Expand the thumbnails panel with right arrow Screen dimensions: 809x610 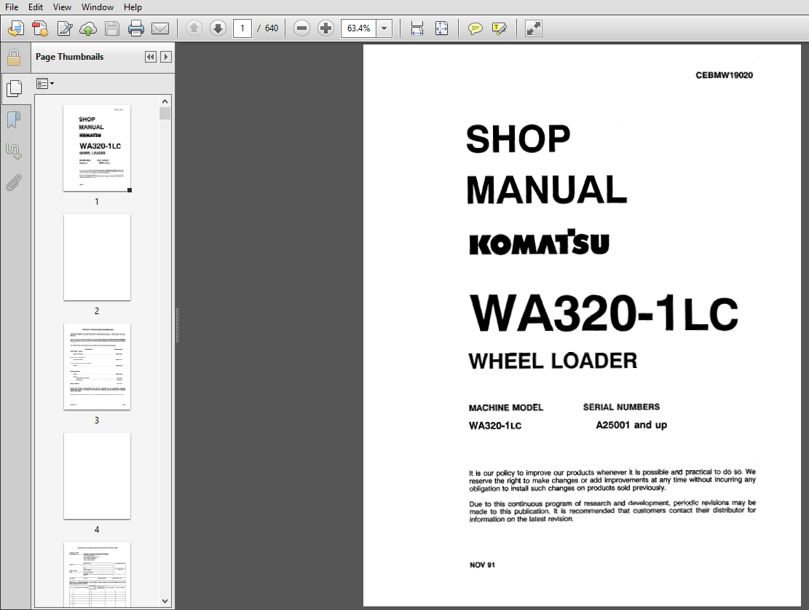tap(165, 57)
